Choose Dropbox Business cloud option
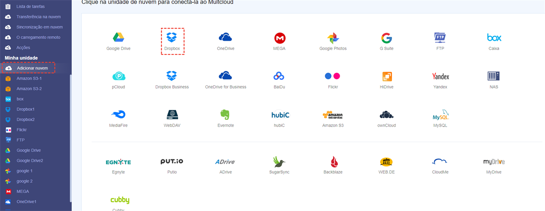 pos(172,75)
